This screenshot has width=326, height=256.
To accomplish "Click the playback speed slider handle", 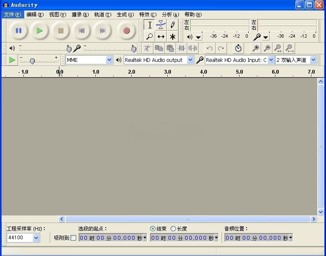I will tap(32, 61).
